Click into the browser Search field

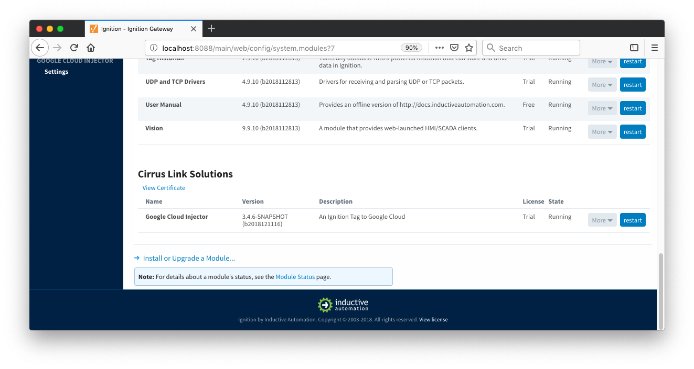(x=535, y=48)
